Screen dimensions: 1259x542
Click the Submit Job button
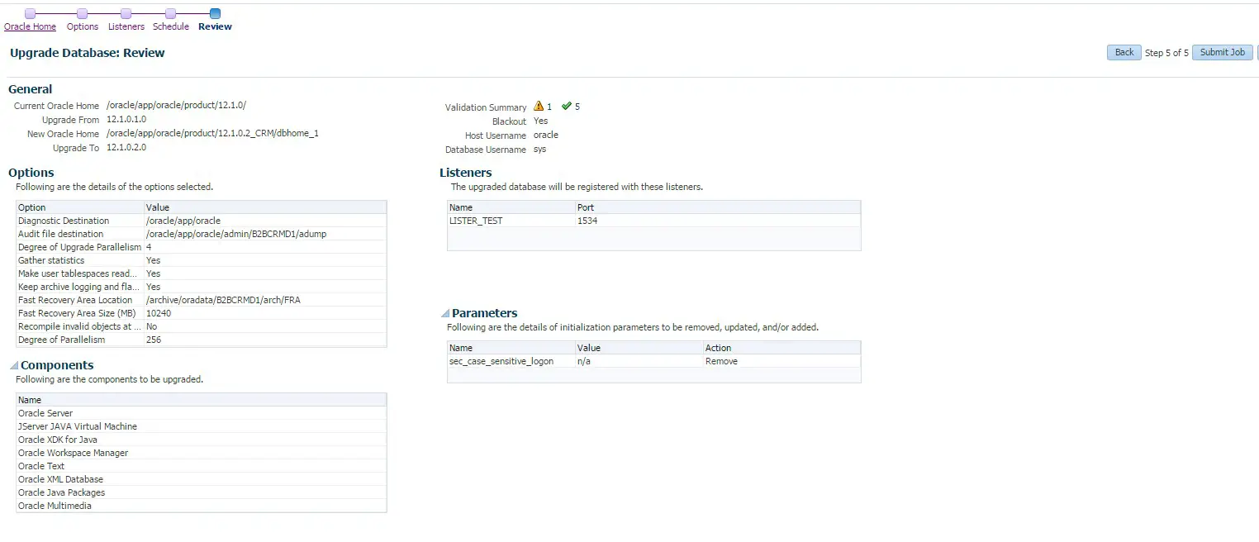click(x=1222, y=52)
